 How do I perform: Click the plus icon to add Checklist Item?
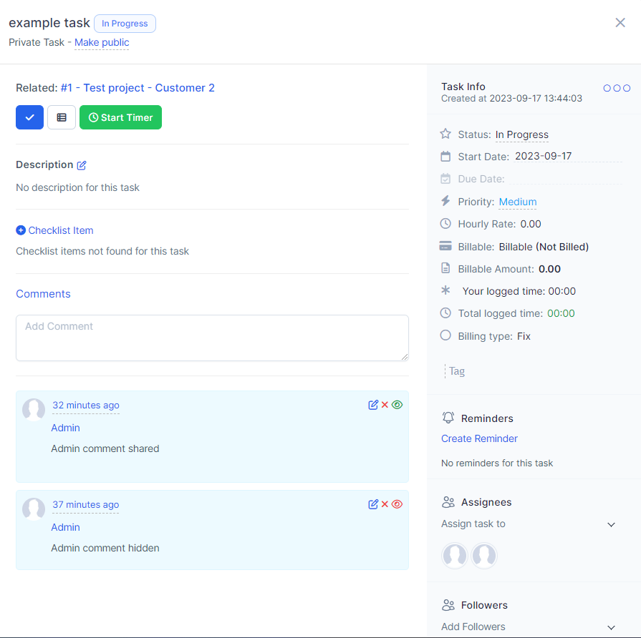pyautogui.click(x=21, y=230)
